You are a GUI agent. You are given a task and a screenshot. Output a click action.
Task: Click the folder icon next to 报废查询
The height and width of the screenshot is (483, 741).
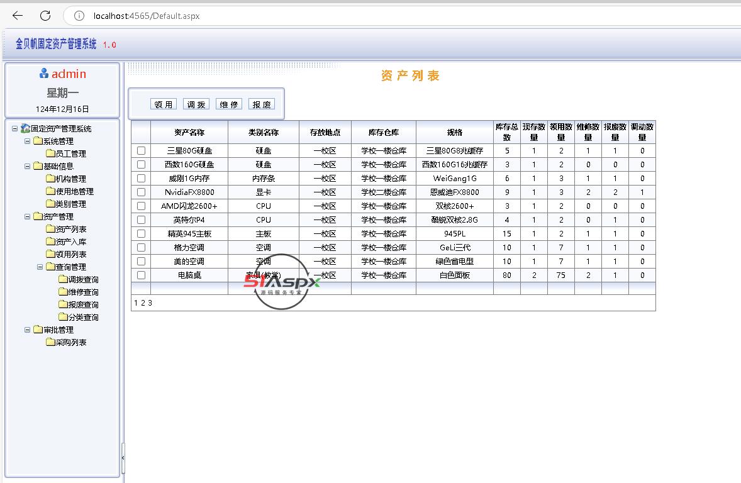point(63,304)
